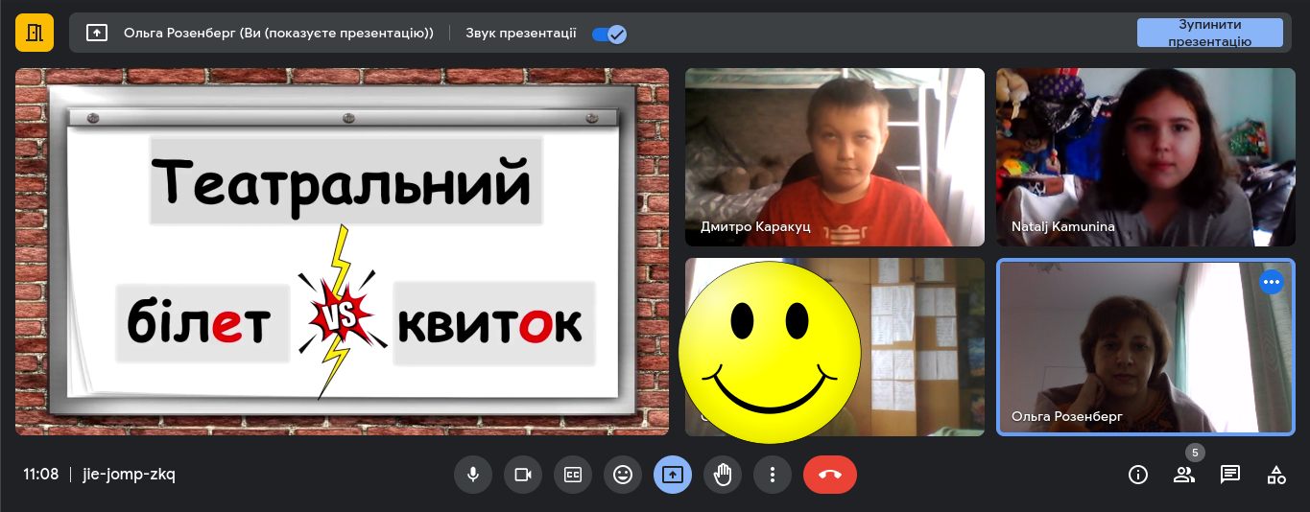Click the present screen icon
The image size is (1310, 512).
tap(673, 475)
